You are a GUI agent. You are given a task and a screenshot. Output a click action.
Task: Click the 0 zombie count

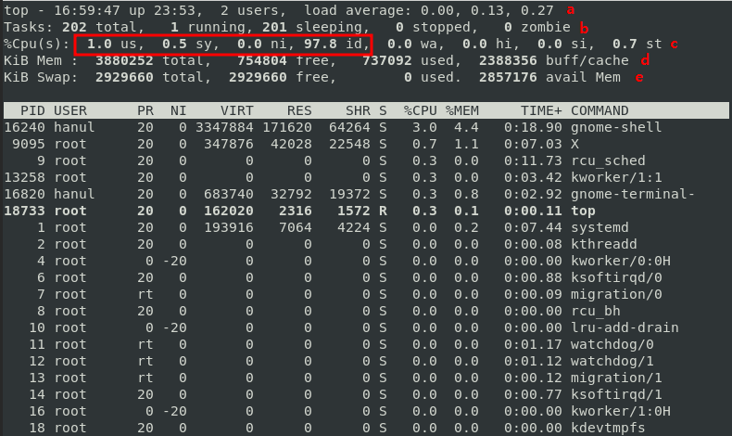click(536, 27)
